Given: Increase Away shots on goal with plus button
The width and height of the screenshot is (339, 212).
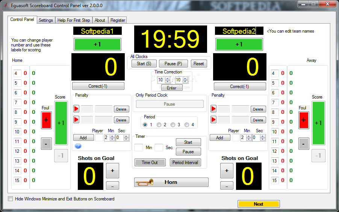Looking at the screenshot, I should tap(227, 171).
